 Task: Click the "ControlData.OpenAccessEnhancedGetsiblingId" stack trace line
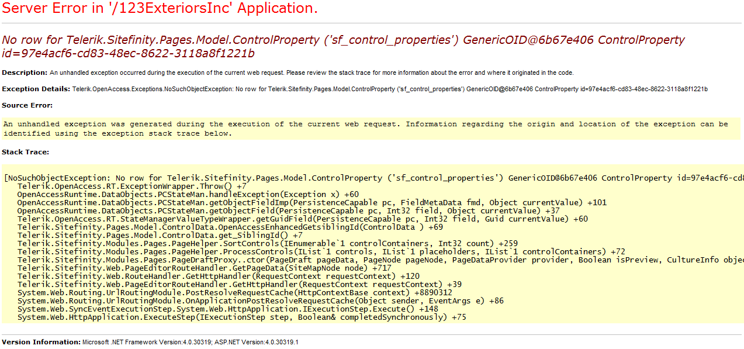230,227
